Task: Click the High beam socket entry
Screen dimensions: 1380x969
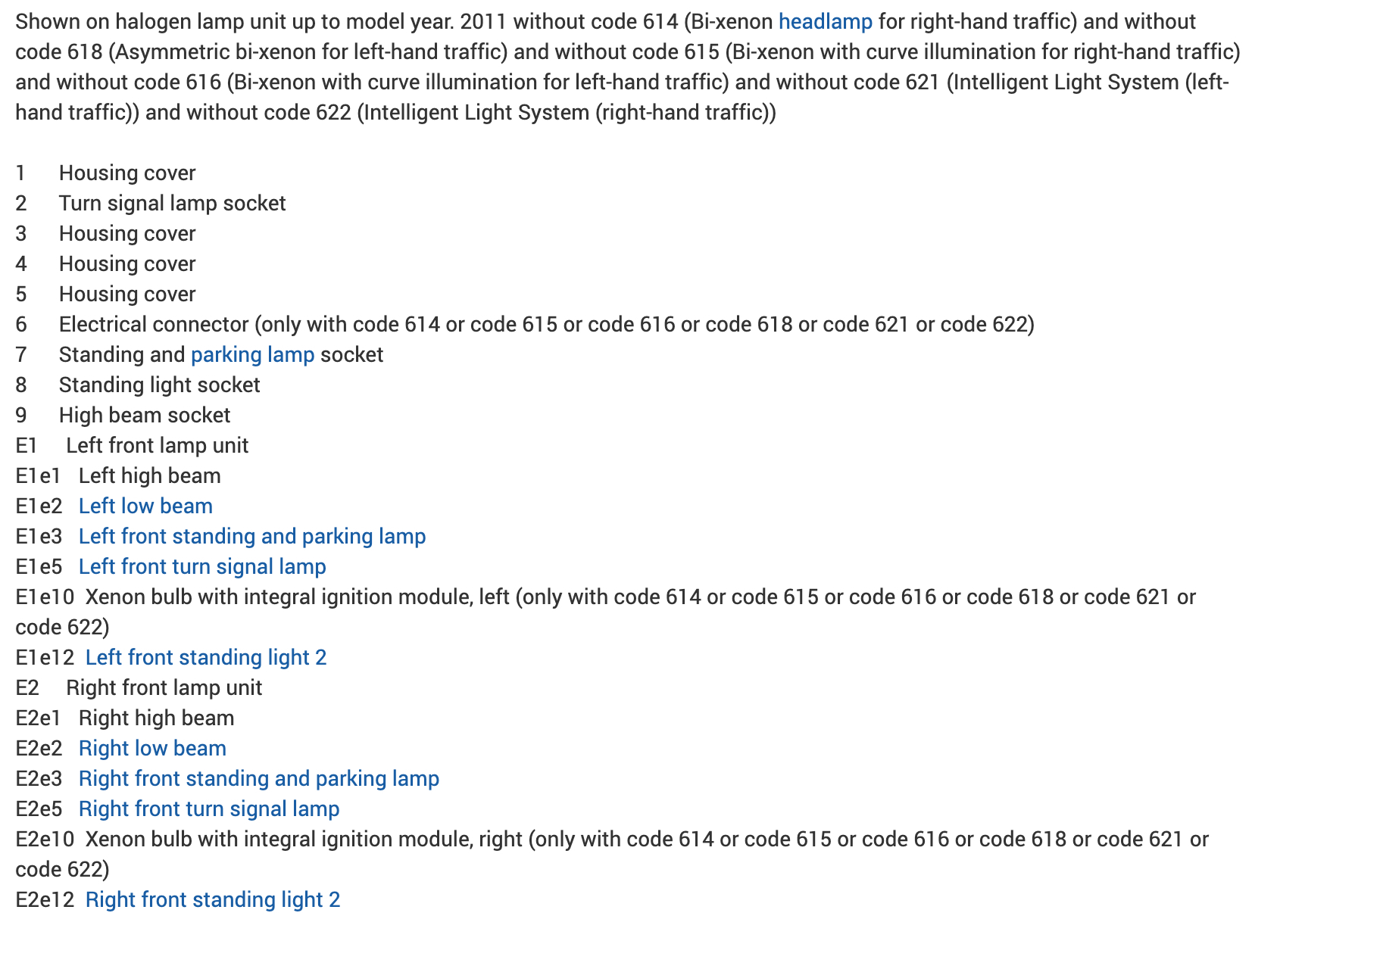Action: coord(145,415)
